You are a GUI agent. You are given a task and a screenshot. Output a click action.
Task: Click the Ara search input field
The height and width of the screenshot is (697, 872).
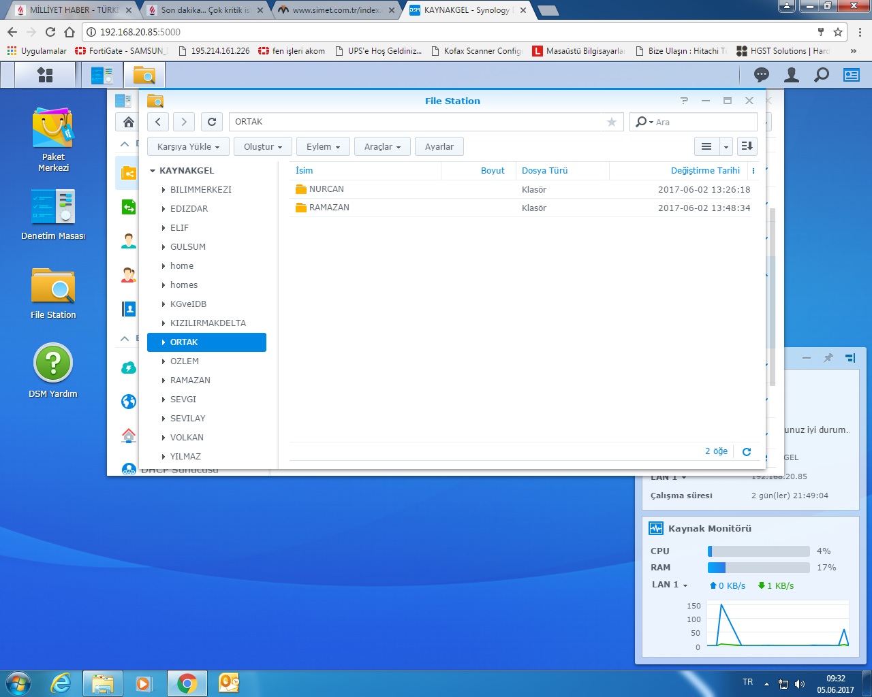pos(702,122)
